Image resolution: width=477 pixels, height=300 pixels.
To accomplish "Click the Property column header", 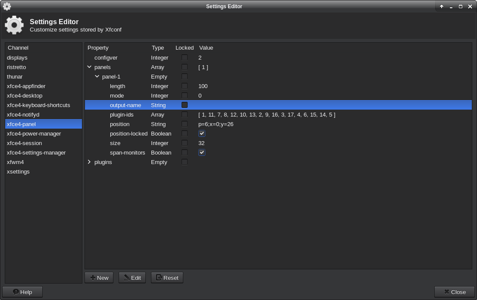I will (x=98, y=48).
